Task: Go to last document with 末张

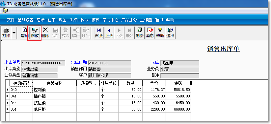Action: pos(129,33)
